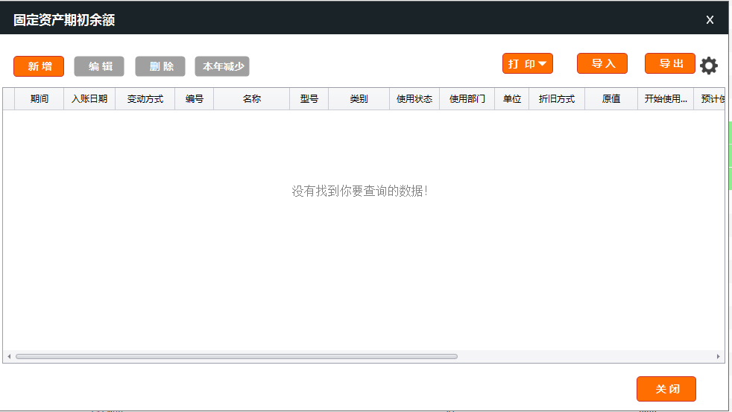This screenshot has height=412, width=732.
Task: Close dialog with the X icon
Action: tap(710, 20)
